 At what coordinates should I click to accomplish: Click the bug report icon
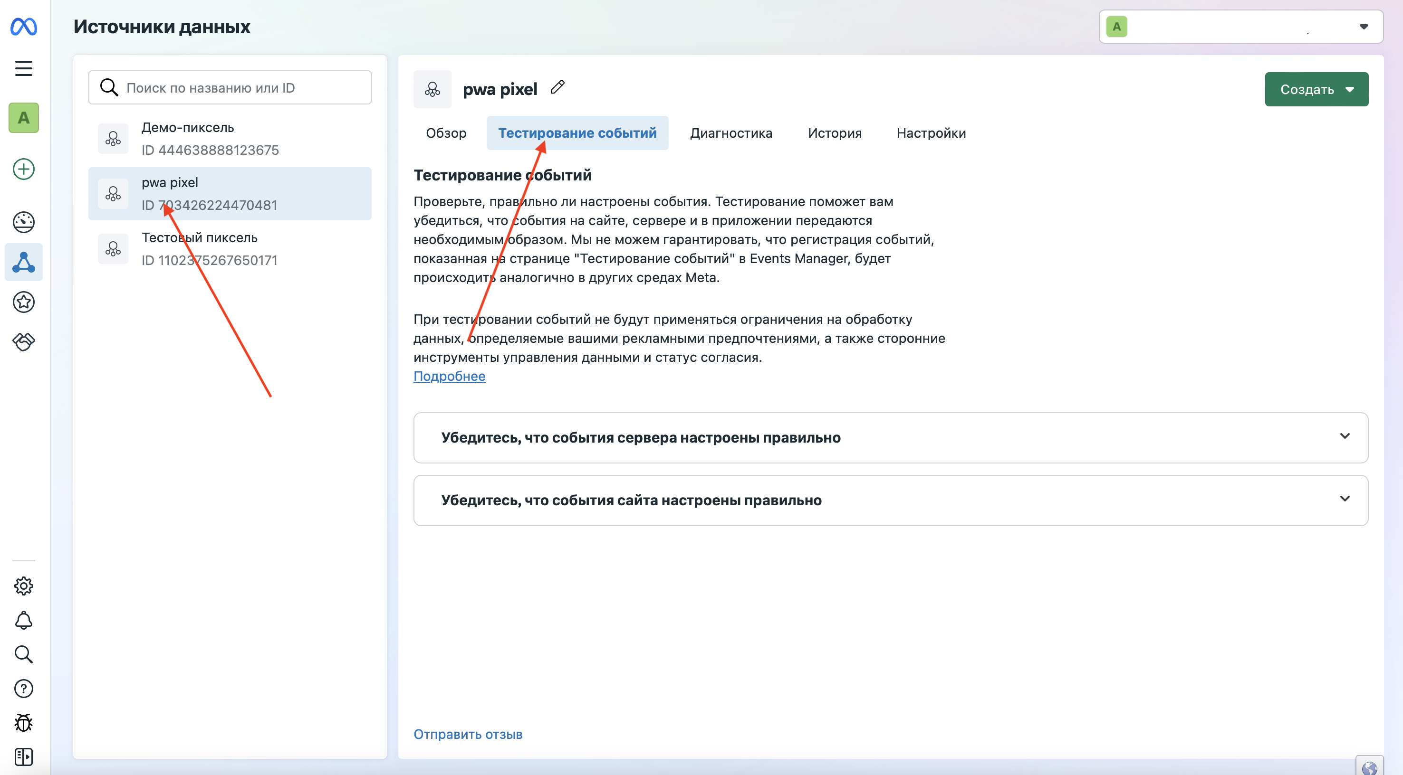pyautogui.click(x=23, y=723)
